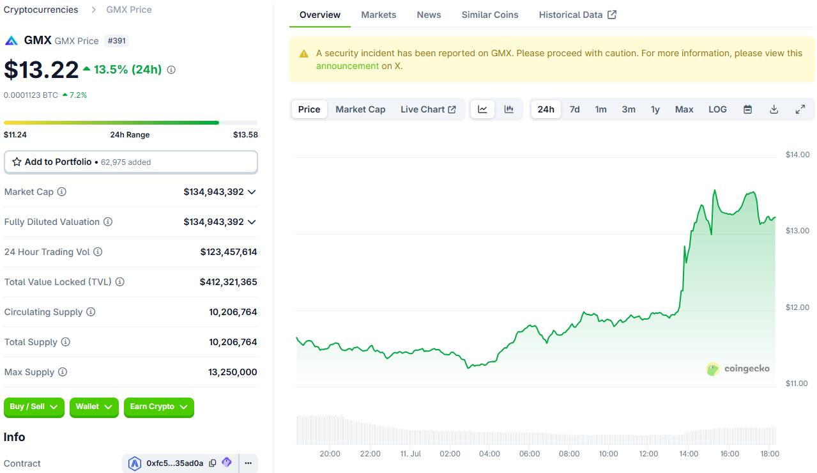Click the TVL value $412,321,365
Screen dimensions: 817x473
point(229,282)
